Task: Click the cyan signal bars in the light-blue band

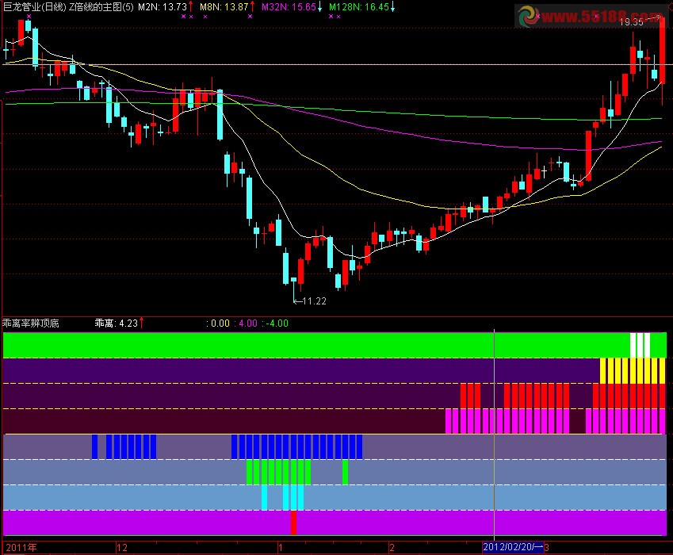Action: pos(282,497)
